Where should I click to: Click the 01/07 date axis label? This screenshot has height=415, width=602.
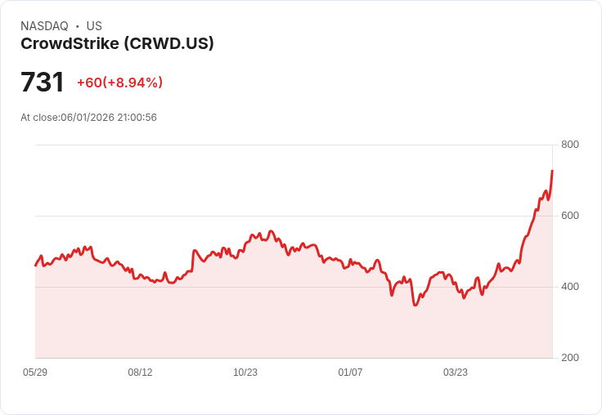[x=350, y=373]
